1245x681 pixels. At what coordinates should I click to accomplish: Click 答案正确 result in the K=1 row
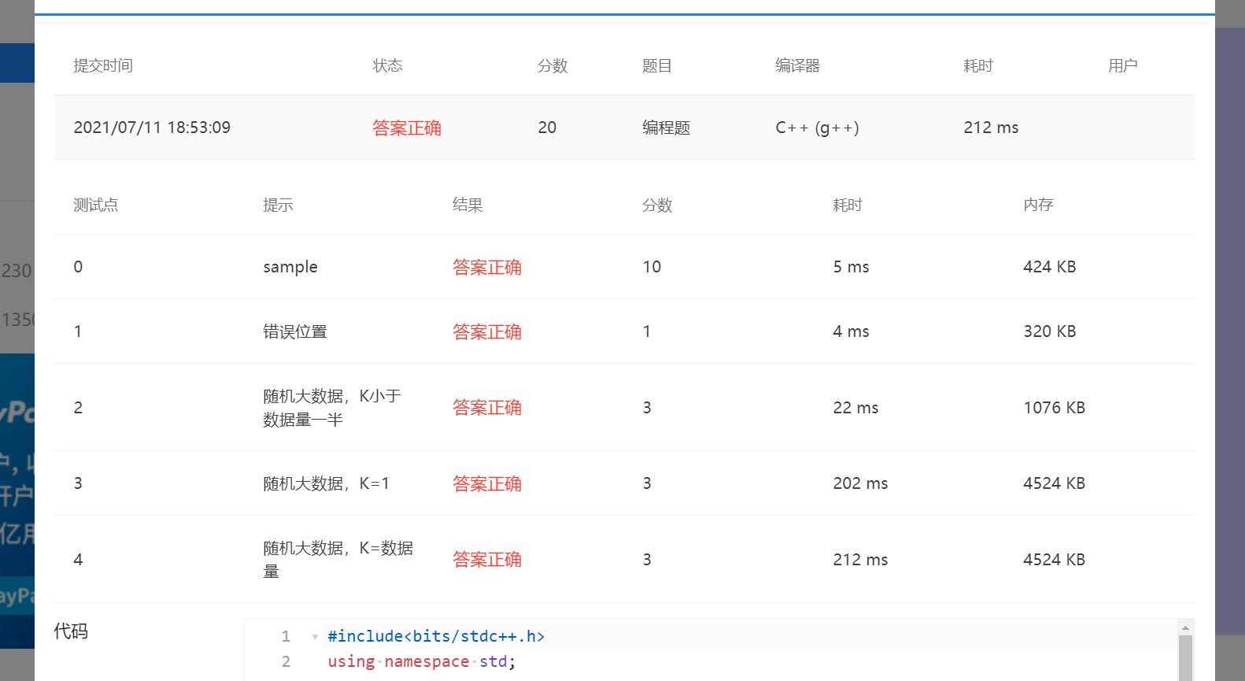[487, 483]
